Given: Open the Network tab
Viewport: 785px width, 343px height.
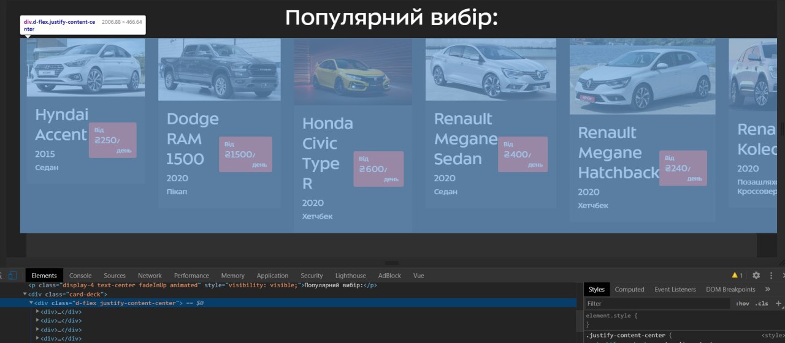Looking at the screenshot, I should (x=150, y=276).
